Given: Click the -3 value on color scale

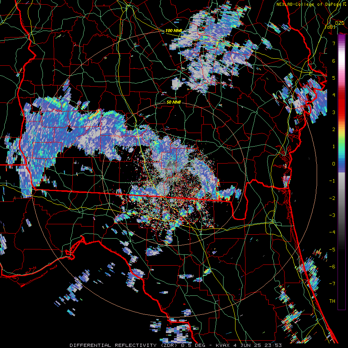Looking at the screenshot, I should point(332,215).
